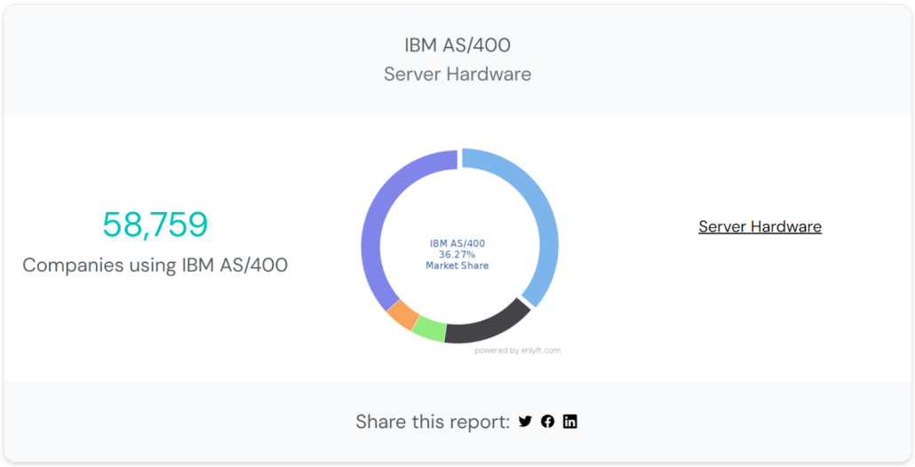Open the Server Hardware link

[760, 226]
